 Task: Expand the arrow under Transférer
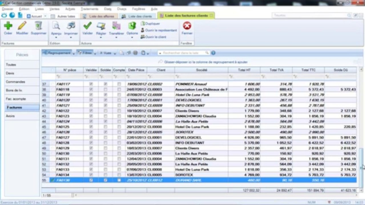point(116,37)
